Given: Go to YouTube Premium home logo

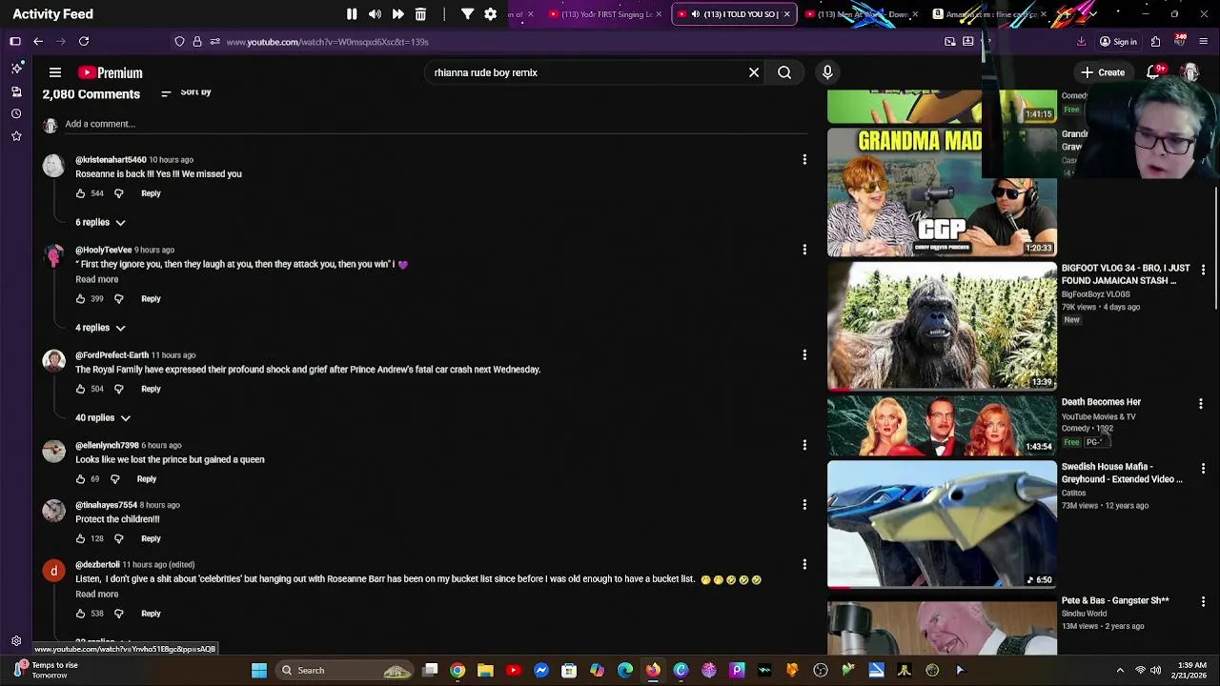Looking at the screenshot, I should click(111, 72).
